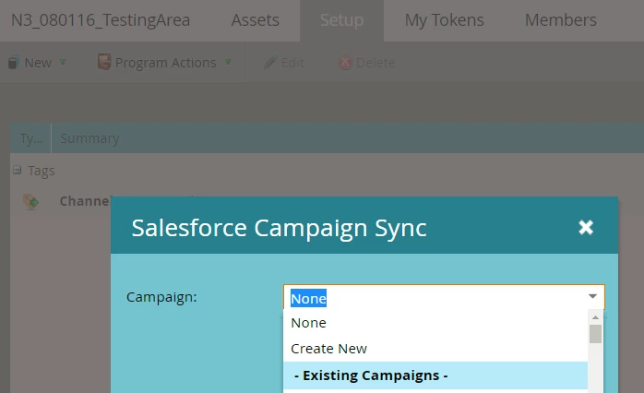
Task: Click the campaign list scrollbar thumb
Action: click(595, 333)
